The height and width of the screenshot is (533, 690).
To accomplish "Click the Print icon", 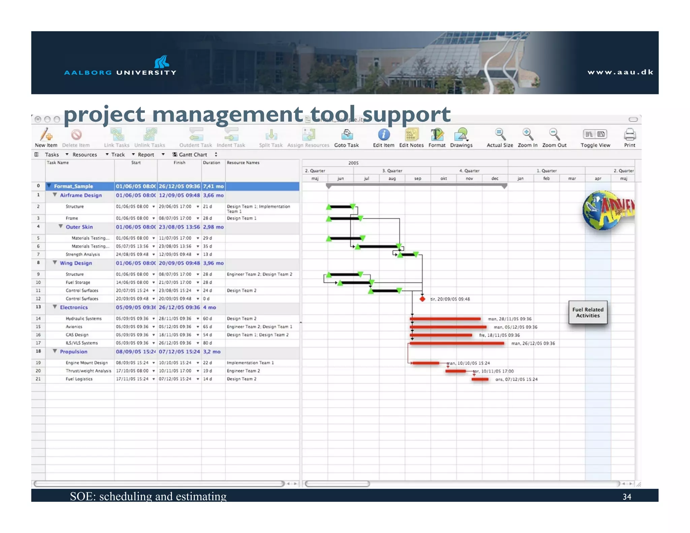I will click(x=630, y=134).
